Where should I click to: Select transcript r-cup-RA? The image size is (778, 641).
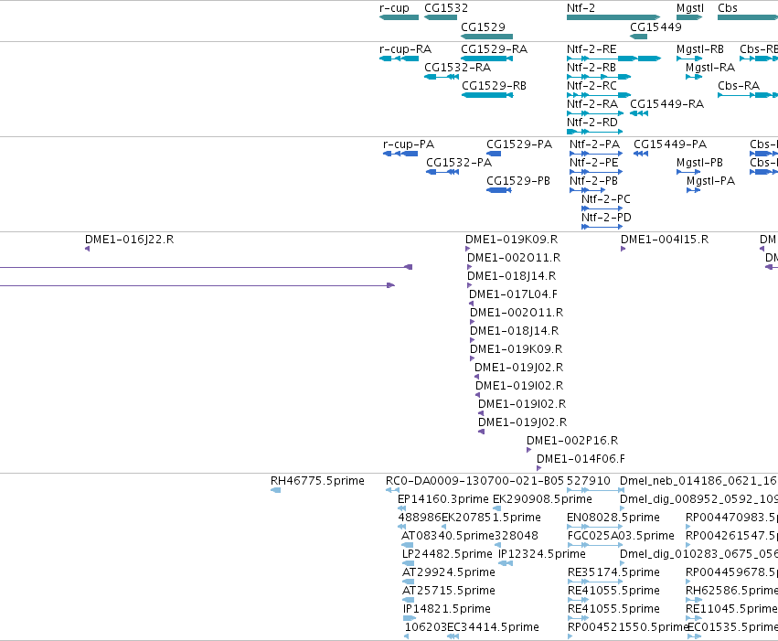pos(405,49)
